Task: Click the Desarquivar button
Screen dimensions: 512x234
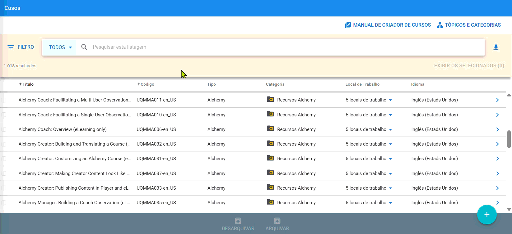Action: tap(238, 224)
